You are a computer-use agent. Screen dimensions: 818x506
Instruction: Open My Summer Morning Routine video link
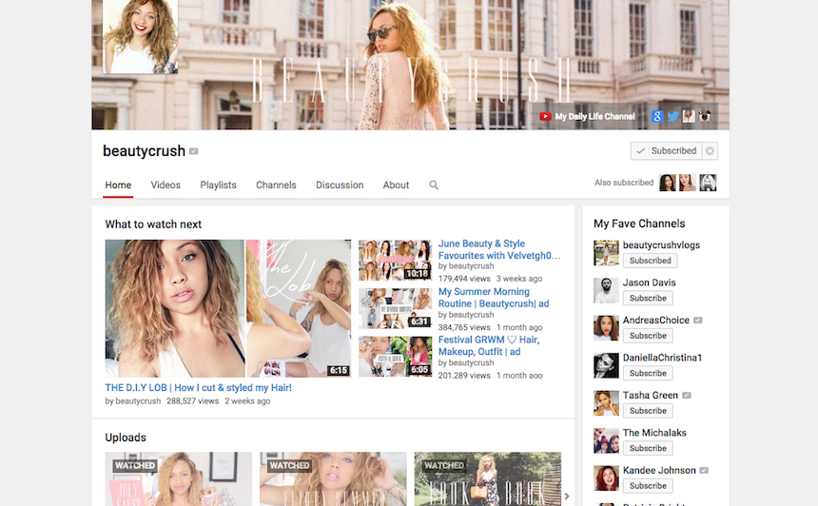coord(494,298)
